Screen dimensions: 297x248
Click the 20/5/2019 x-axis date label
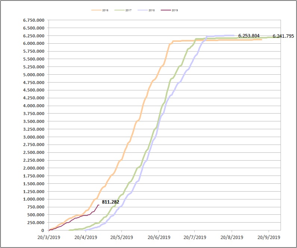(x=122, y=237)
